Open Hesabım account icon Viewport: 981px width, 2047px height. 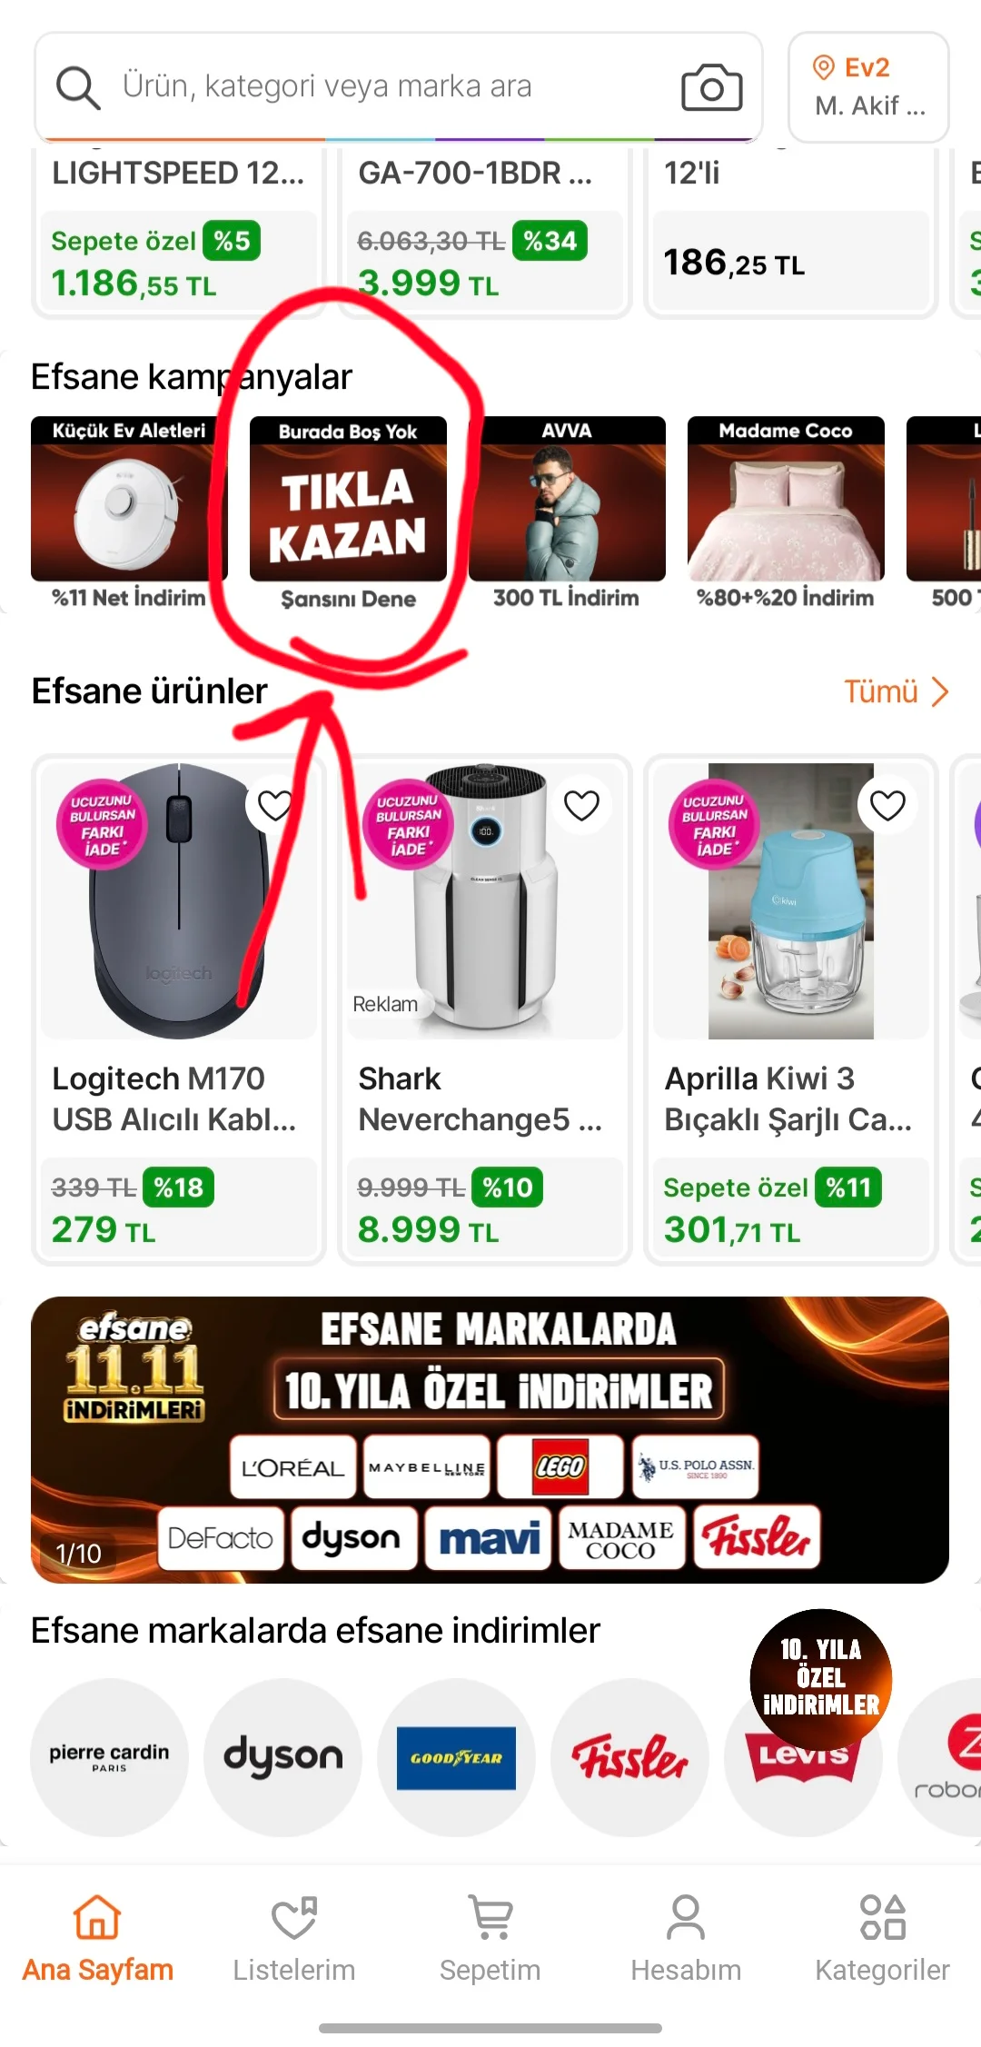(686, 1917)
